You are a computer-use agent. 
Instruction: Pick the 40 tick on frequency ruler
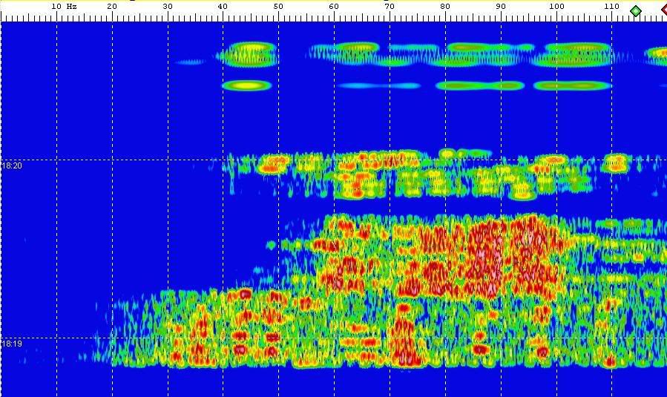(223, 7)
